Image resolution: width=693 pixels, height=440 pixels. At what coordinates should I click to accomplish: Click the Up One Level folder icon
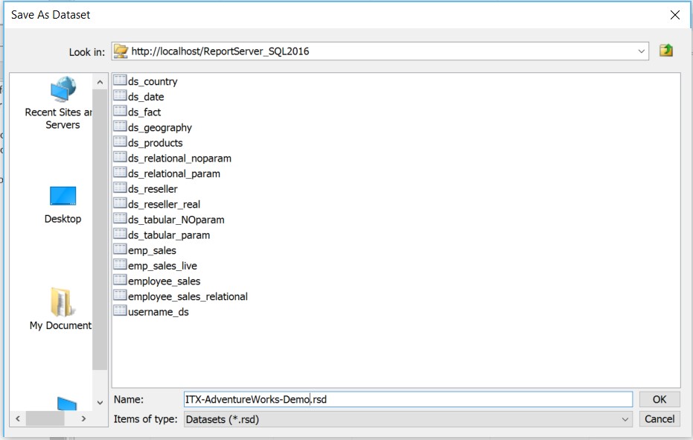pyautogui.click(x=665, y=51)
